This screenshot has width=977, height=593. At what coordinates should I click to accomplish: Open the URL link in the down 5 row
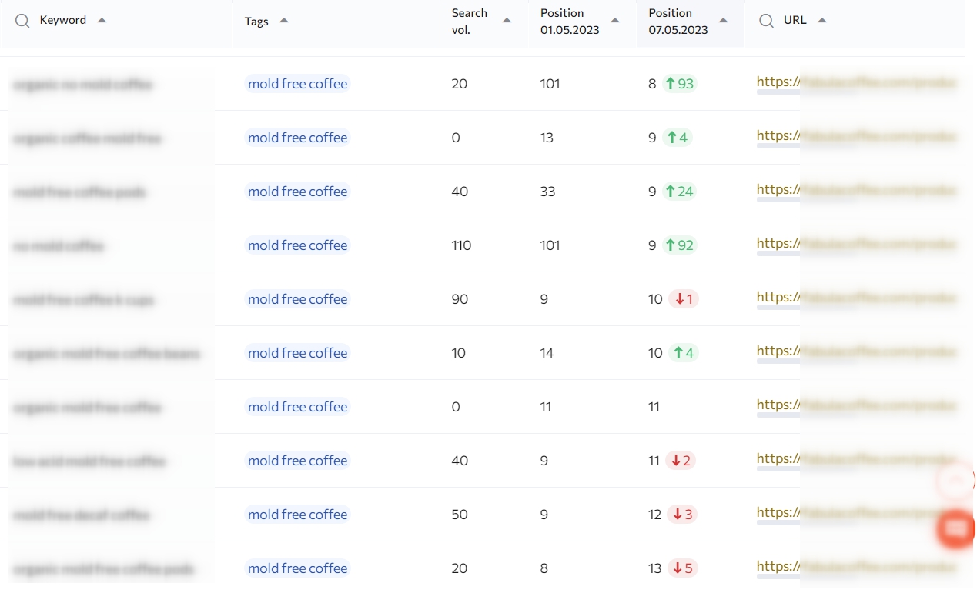(856, 567)
